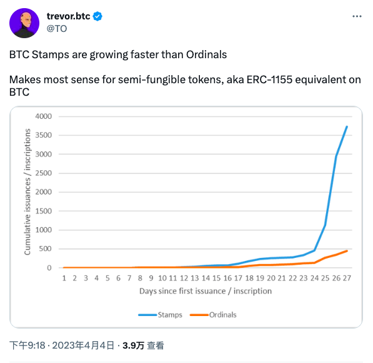
Task: Click the blue Stamps legend line
Action: (x=147, y=315)
